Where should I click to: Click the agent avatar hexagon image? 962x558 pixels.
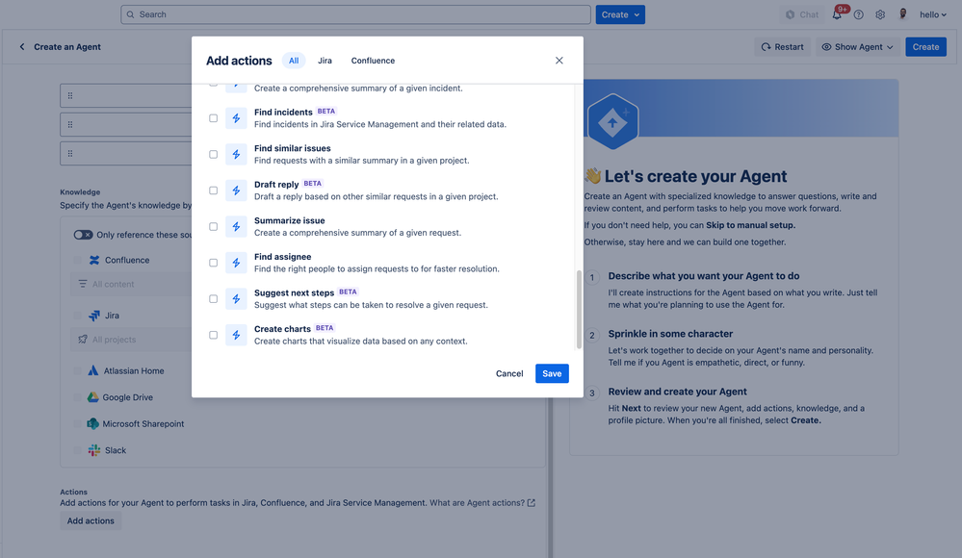612,121
